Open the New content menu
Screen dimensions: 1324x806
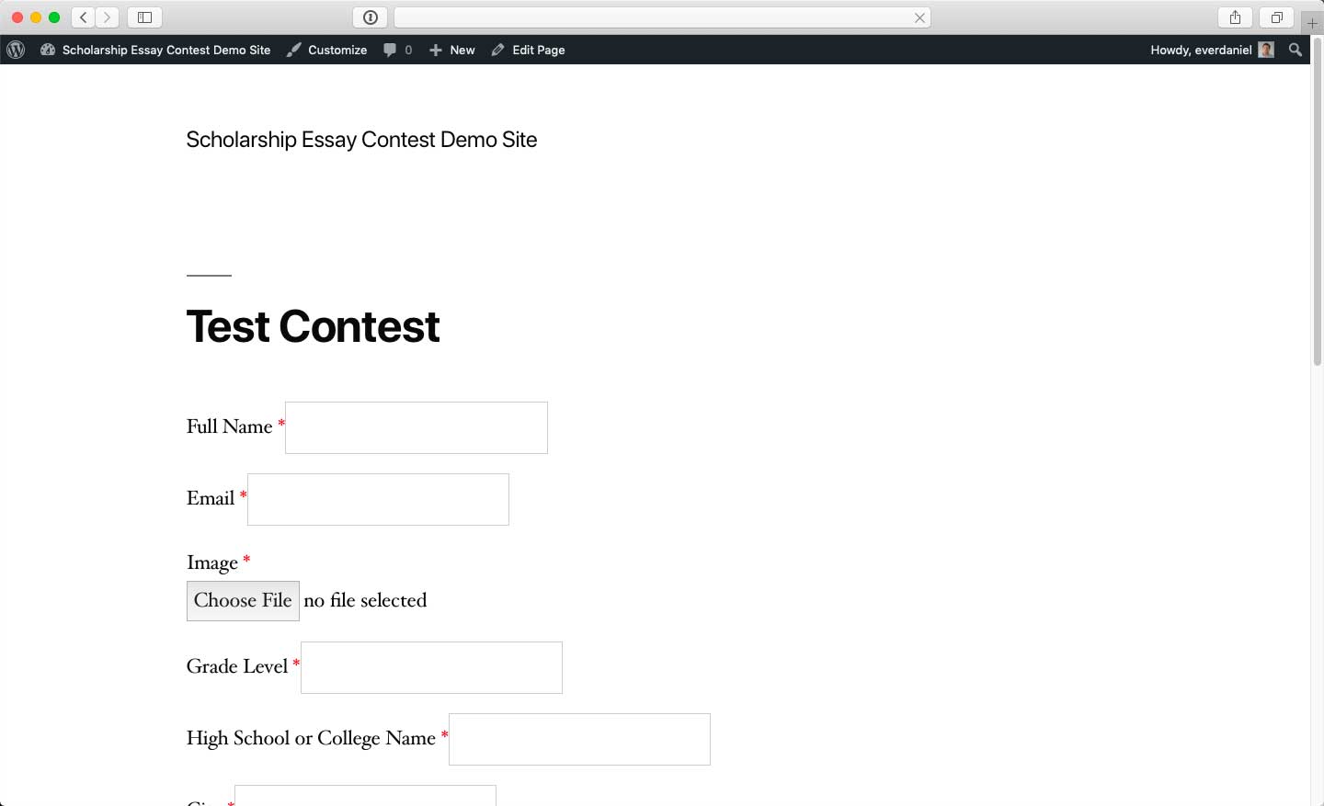pos(451,50)
